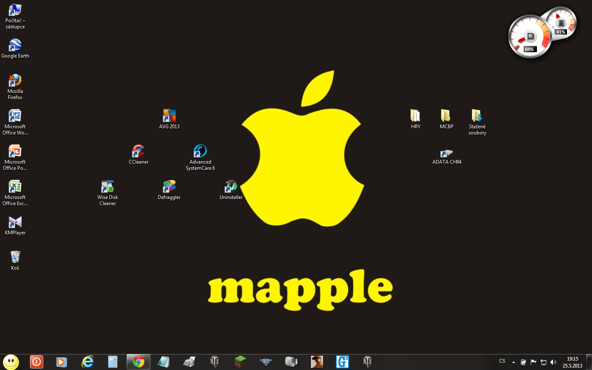Launch the World of Tanks icon after G3
Screen dimensions: 592x370
368,362
